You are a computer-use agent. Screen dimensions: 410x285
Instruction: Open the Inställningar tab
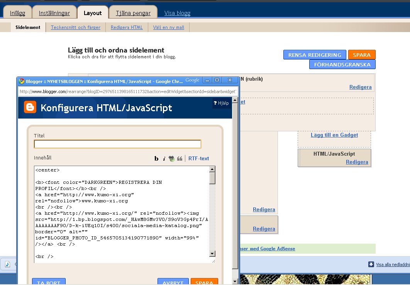54,13
